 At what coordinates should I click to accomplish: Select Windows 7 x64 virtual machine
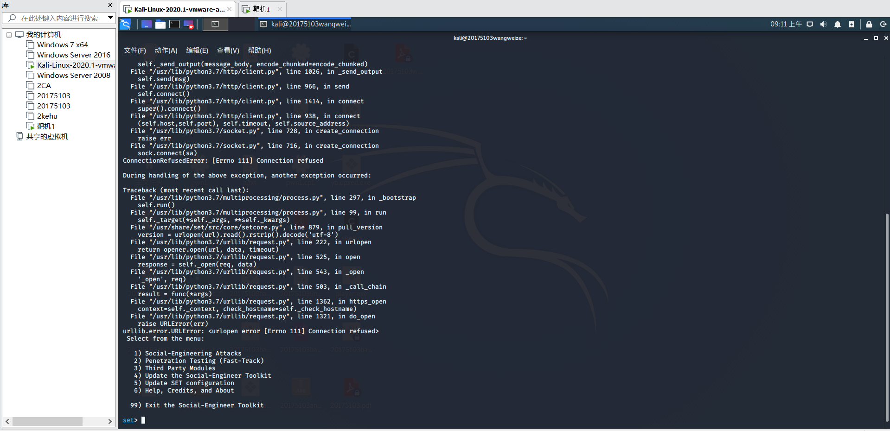[62, 45]
